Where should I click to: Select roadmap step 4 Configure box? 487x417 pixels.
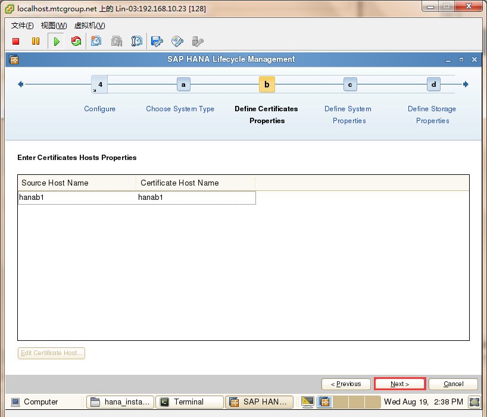point(99,84)
